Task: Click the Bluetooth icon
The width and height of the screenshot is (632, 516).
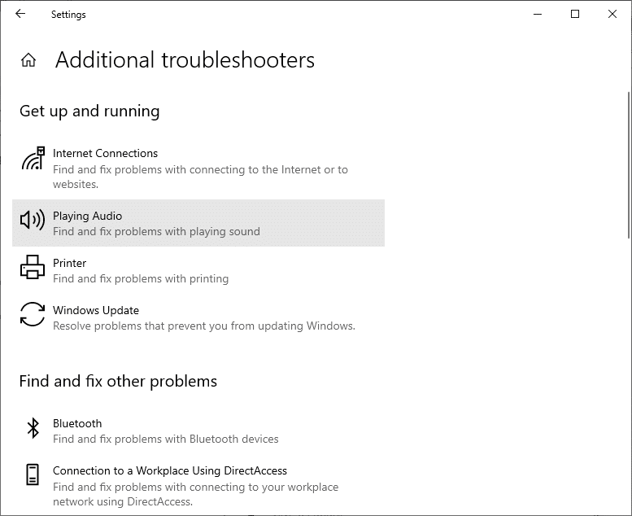Action: click(33, 428)
